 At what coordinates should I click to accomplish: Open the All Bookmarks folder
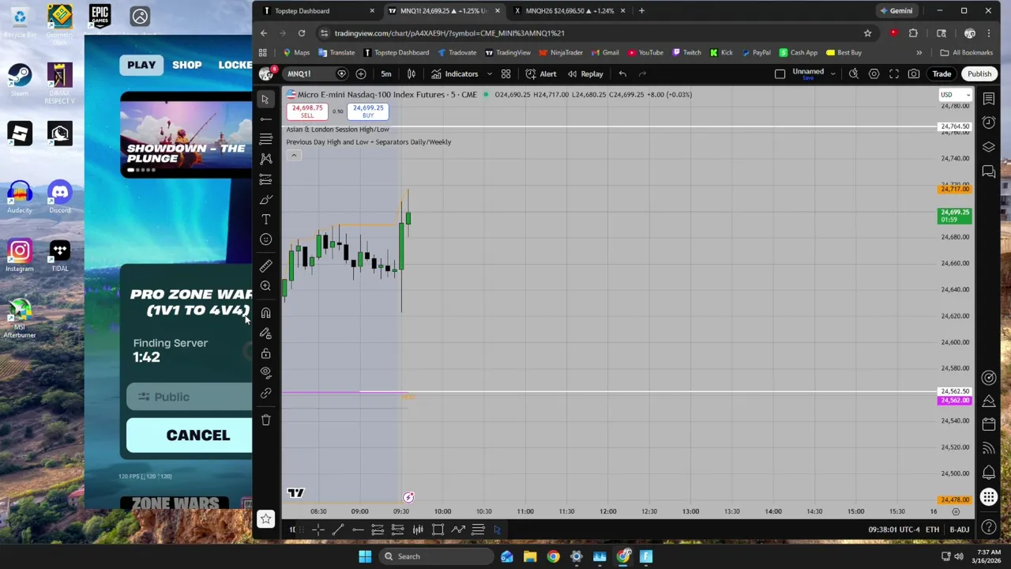click(x=966, y=53)
